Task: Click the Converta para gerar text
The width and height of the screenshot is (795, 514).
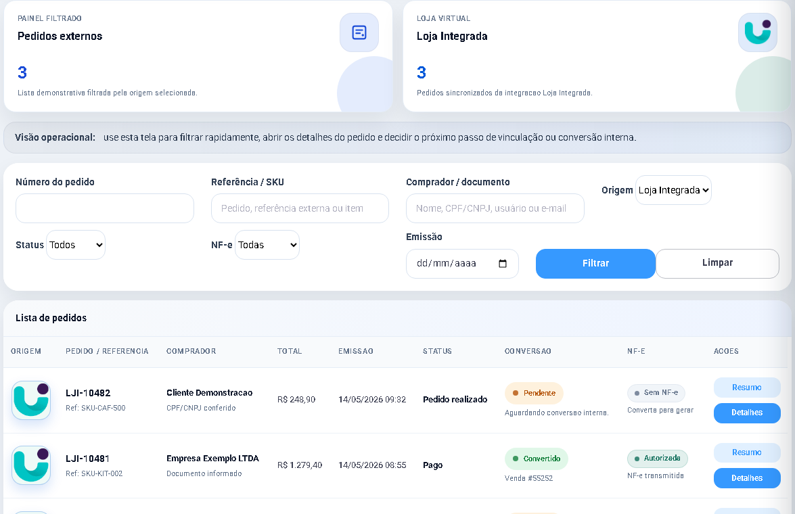Action: click(x=660, y=411)
